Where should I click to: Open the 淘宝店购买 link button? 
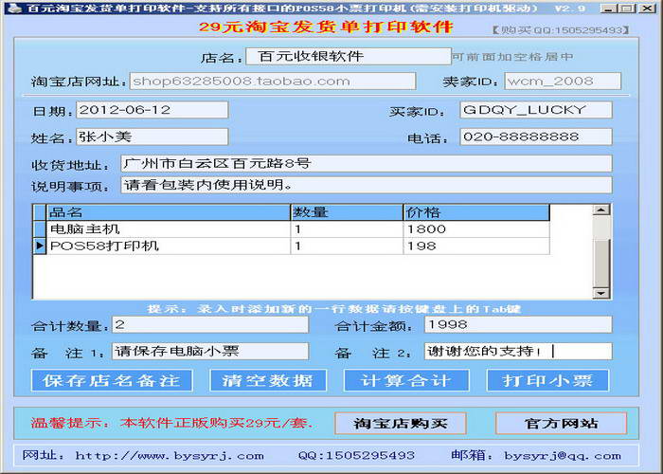pos(401,423)
